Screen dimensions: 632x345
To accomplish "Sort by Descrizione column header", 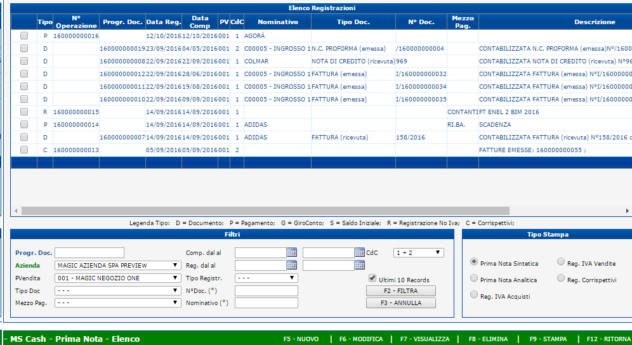I will click(x=595, y=22).
